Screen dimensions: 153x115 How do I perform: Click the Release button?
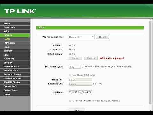point(91,58)
